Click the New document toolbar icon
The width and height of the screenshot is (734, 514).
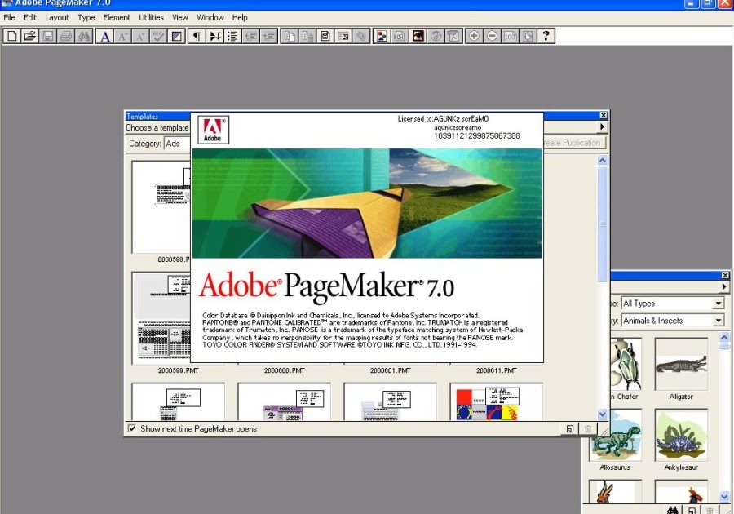click(x=11, y=36)
